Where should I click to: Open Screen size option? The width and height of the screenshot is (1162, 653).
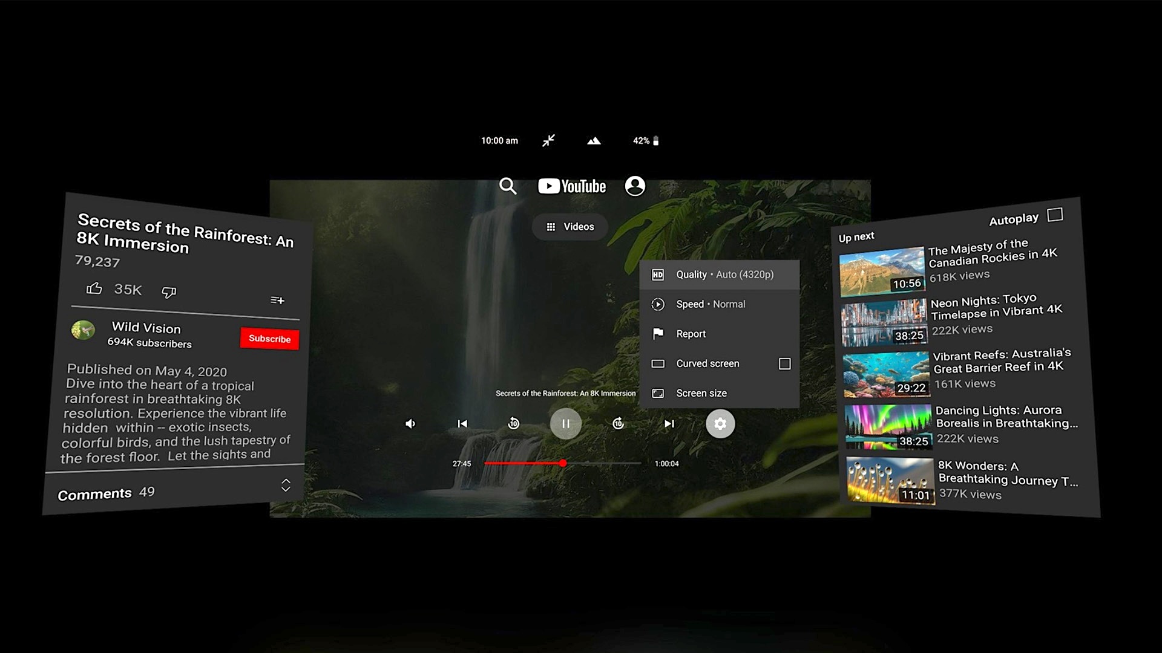tap(719, 393)
